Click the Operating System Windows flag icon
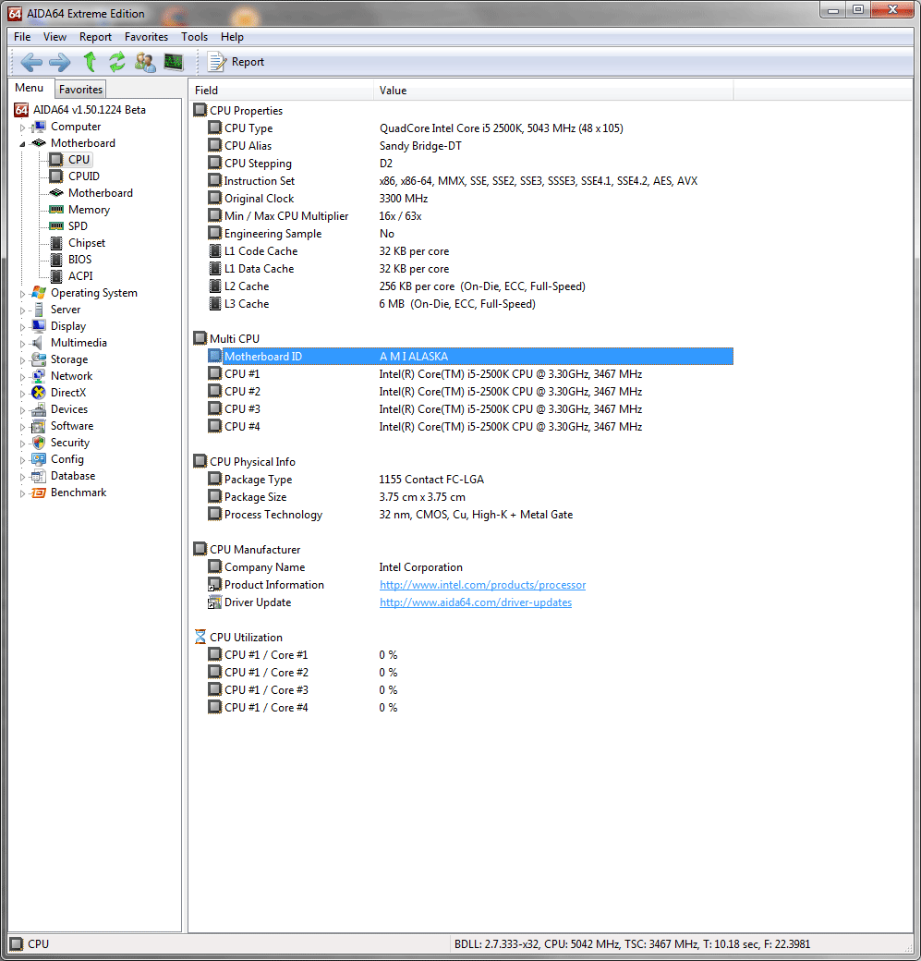This screenshot has width=921, height=961. point(39,293)
